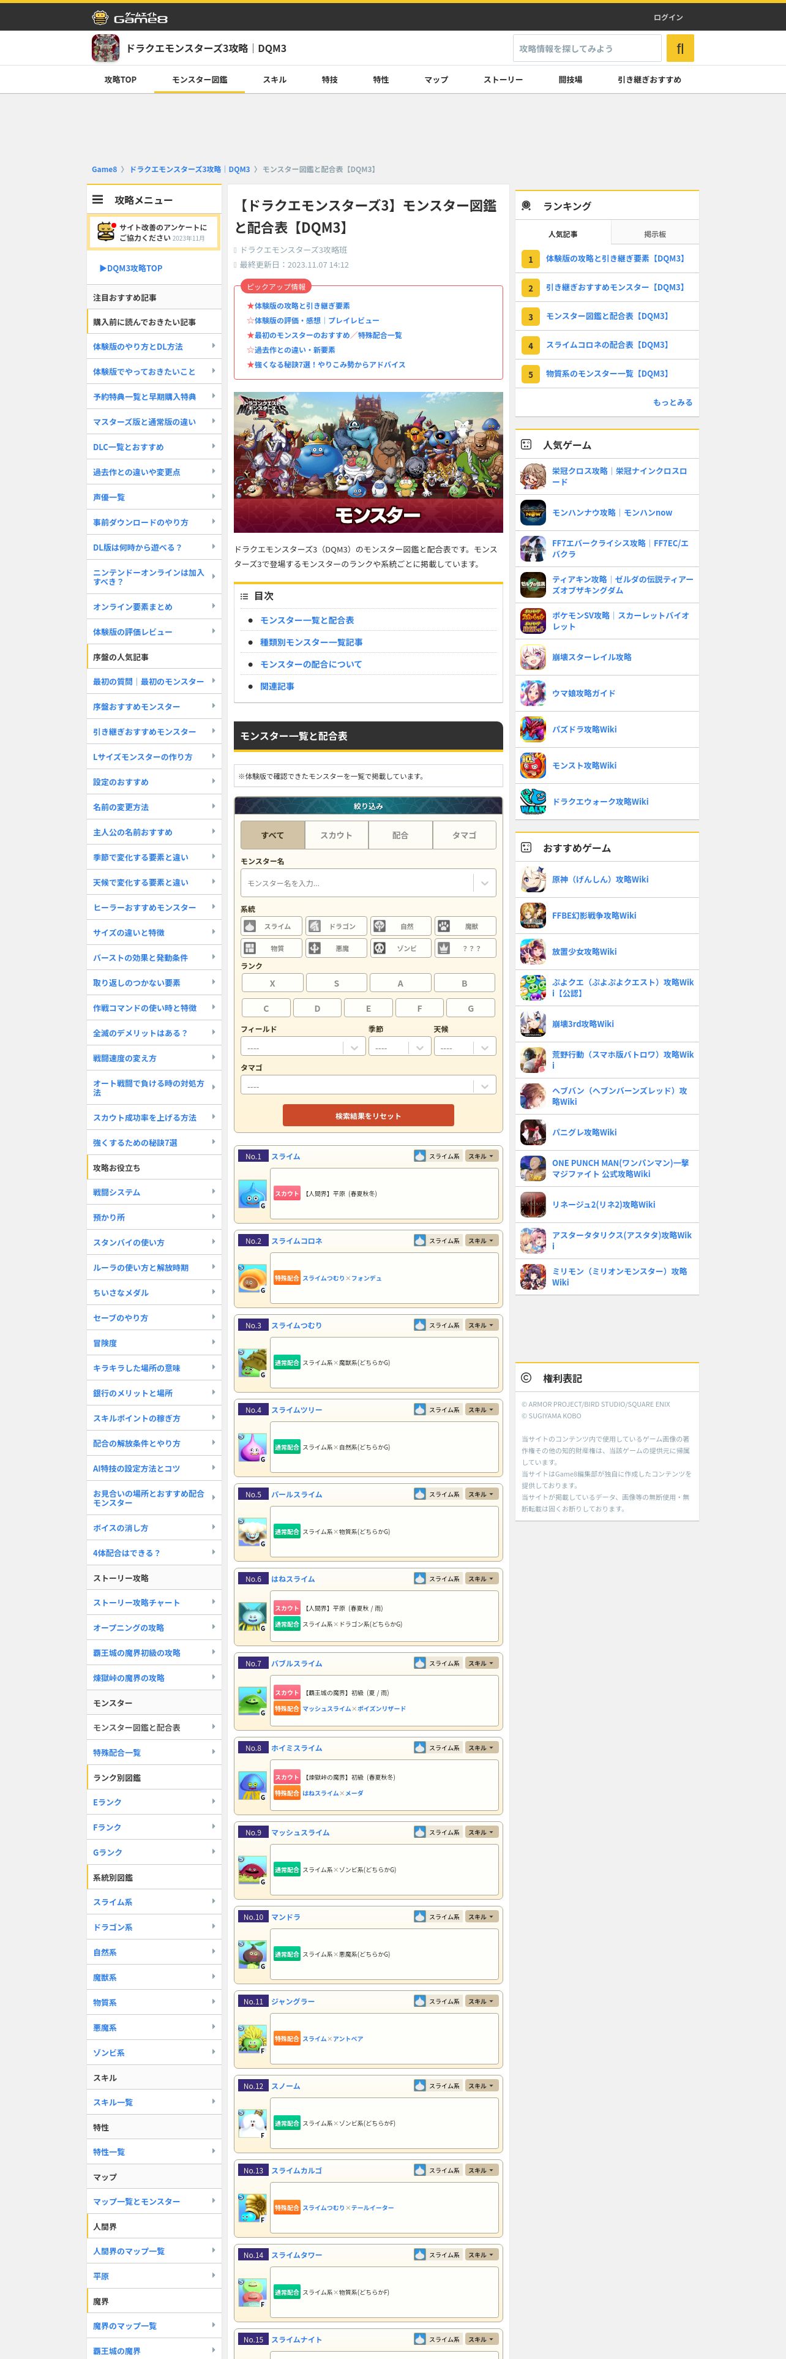Image resolution: width=786 pixels, height=2359 pixels.
Task: Open 攻略TOP in the nav bar
Action: 120,80
